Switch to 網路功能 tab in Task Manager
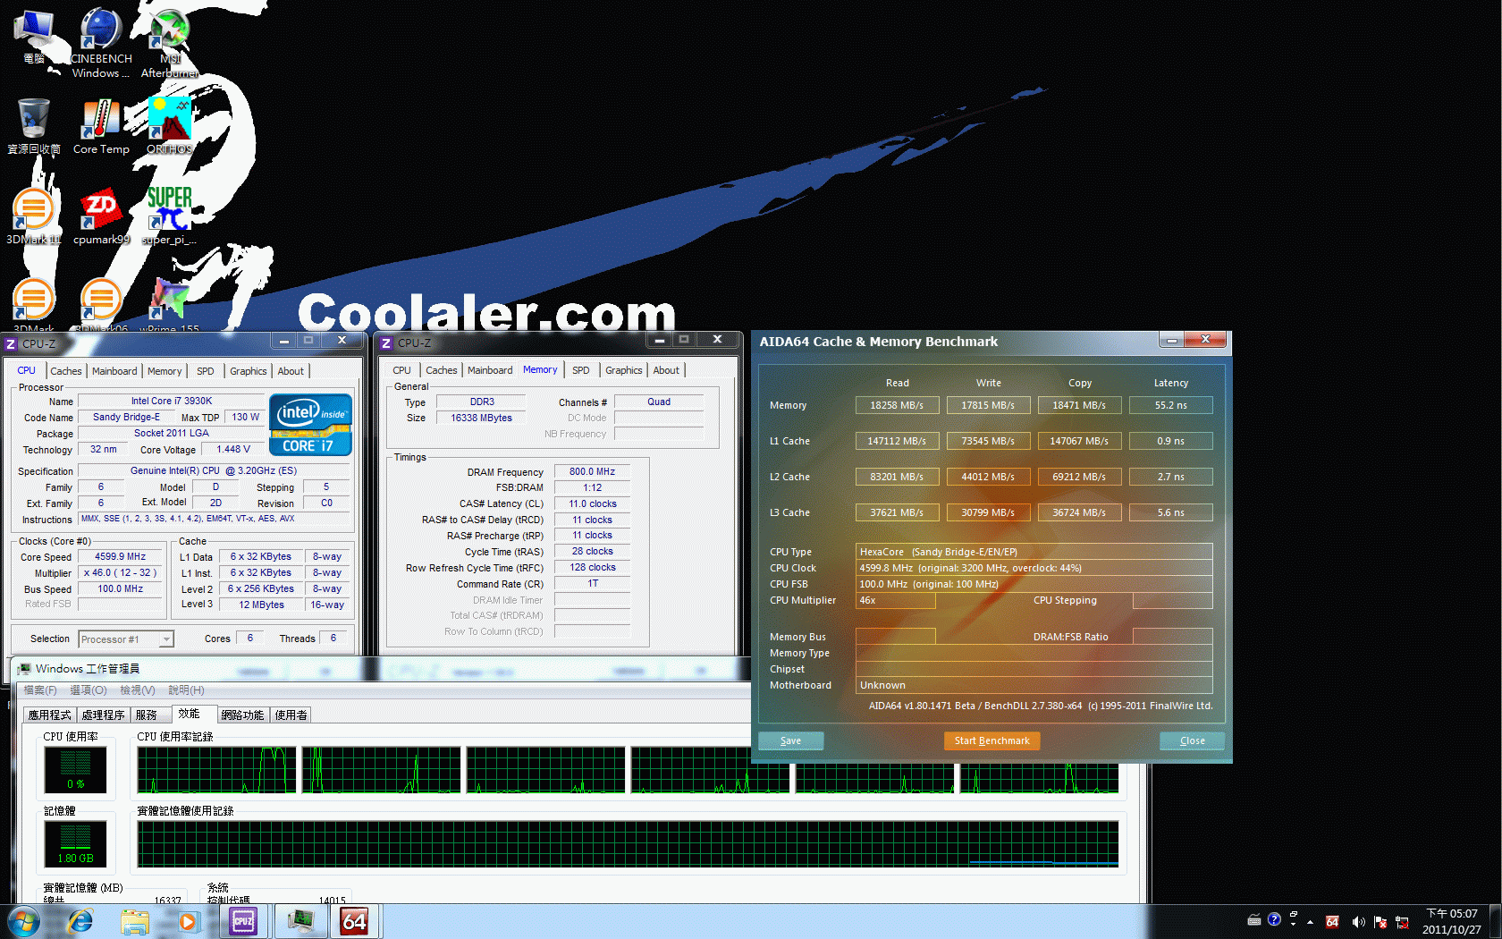 pyautogui.click(x=242, y=715)
